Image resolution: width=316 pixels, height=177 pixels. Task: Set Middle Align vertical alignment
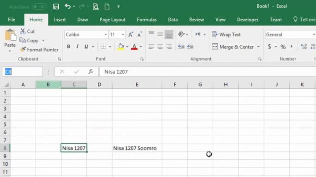click(x=160, y=34)
